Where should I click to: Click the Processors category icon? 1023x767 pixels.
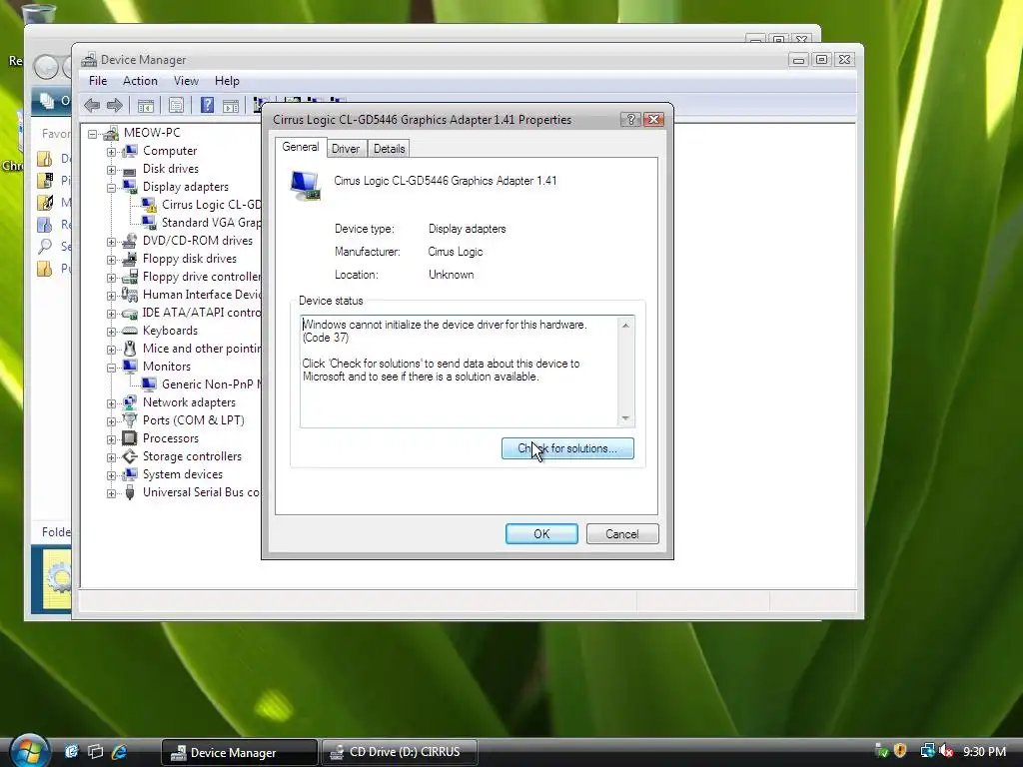[130, 438]
